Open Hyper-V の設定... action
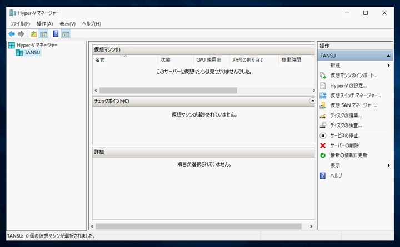Viewport: 400px width, 247px height. point(348,85)
